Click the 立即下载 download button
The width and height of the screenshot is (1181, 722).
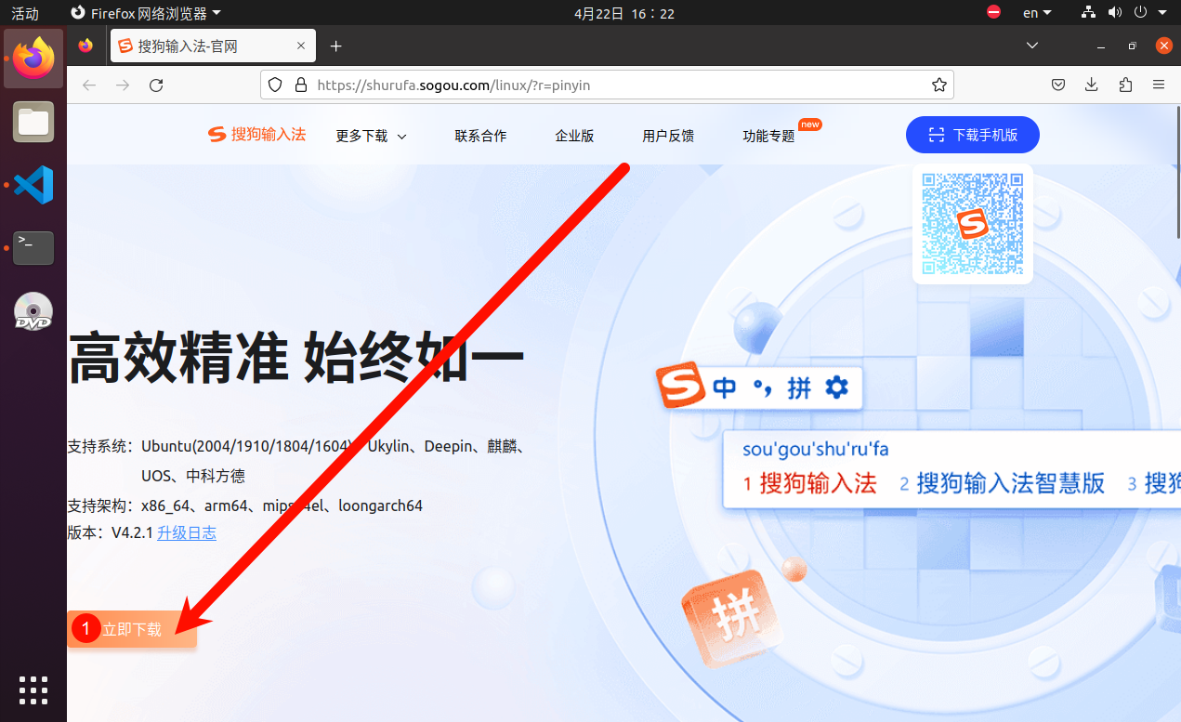click(132, 629)
